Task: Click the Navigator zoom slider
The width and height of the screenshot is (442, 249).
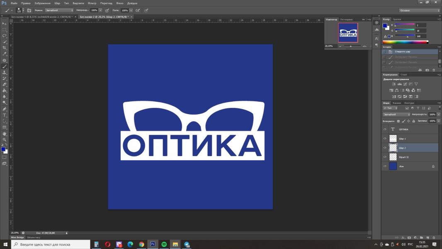Action: (x=352, y=46)
